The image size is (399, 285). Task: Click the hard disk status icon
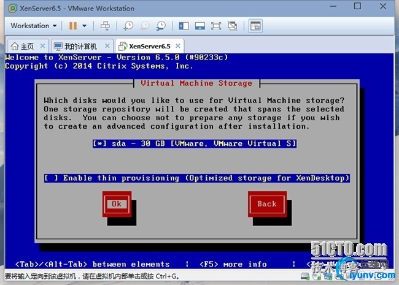(304, 276)
